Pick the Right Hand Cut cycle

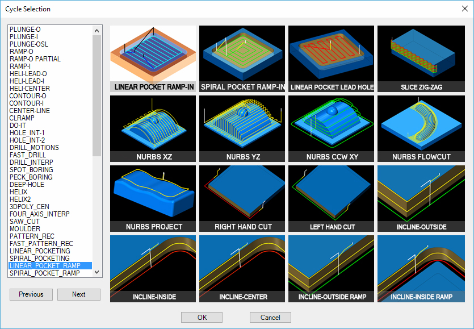[x=242, y=198]
